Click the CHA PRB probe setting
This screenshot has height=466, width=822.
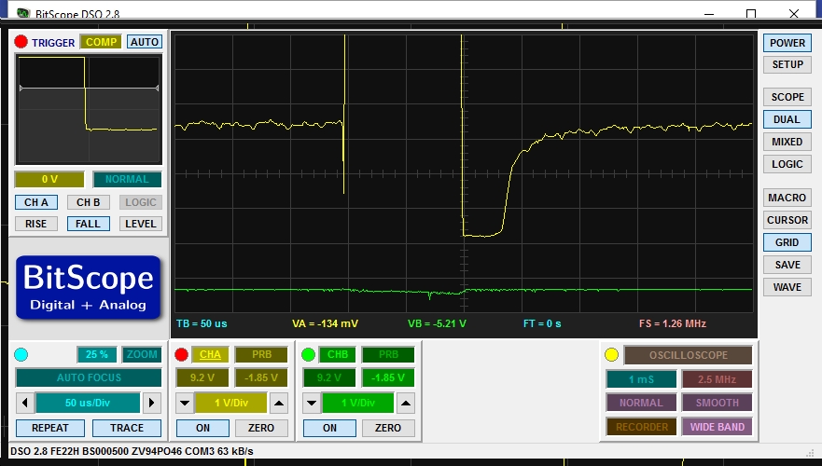tap(261, 354)
